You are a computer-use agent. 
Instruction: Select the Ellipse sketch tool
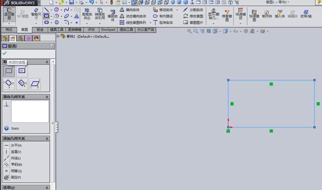(x=66, y=16)
